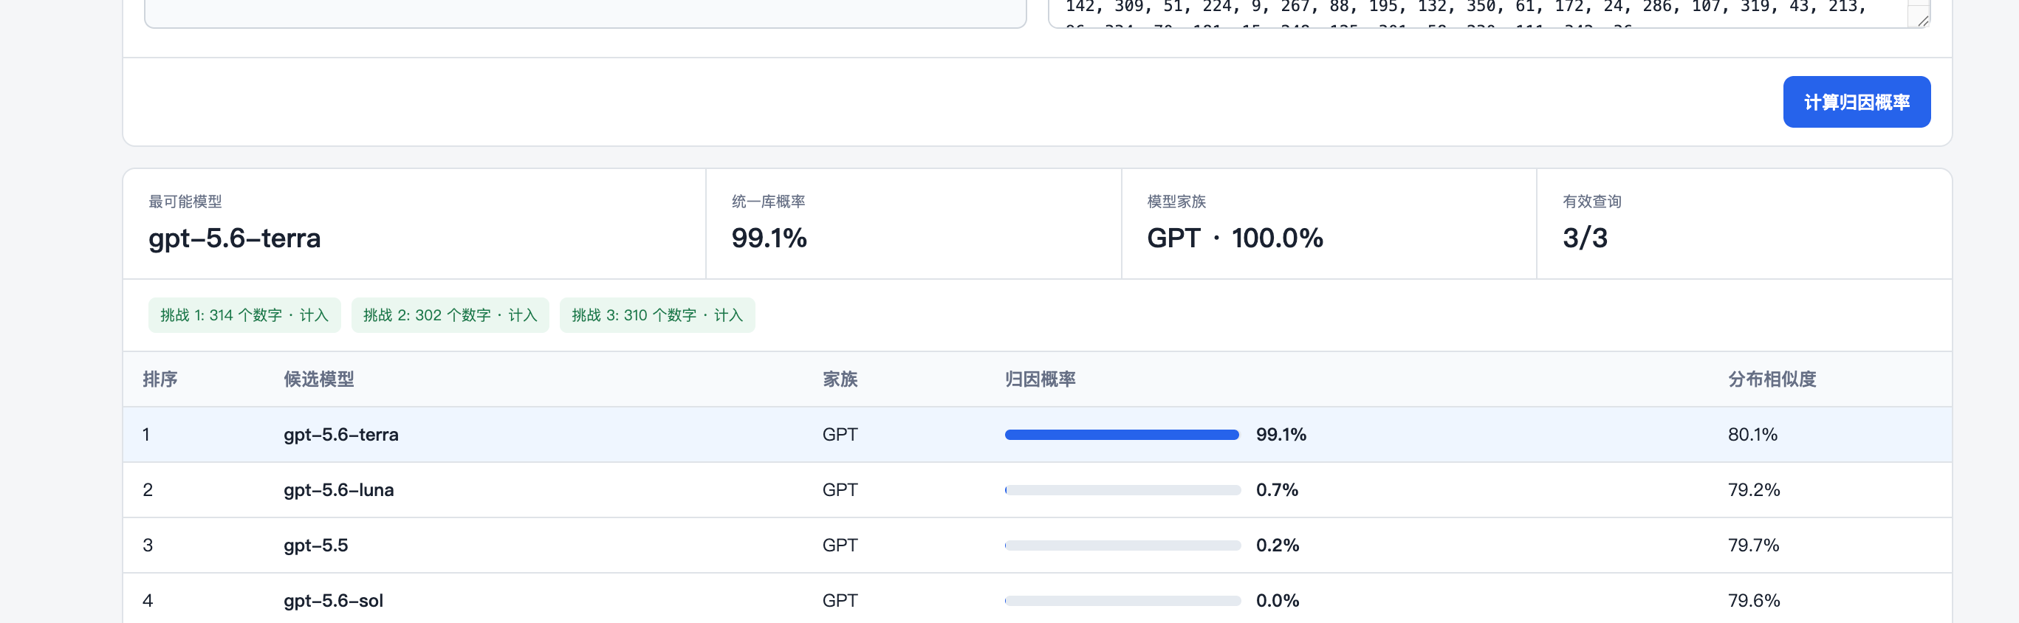
Task: Click the resize handle of the numbers textarea
Action: tap(1922, 21)
